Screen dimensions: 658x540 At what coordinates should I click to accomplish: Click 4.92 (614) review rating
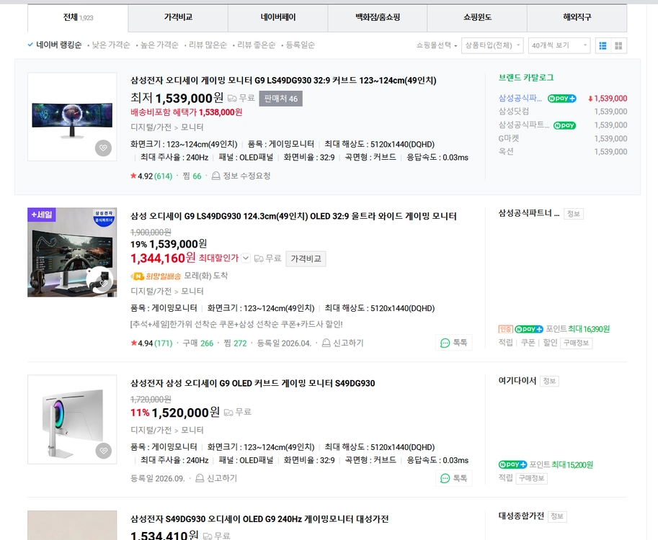[x=151, y=176]
